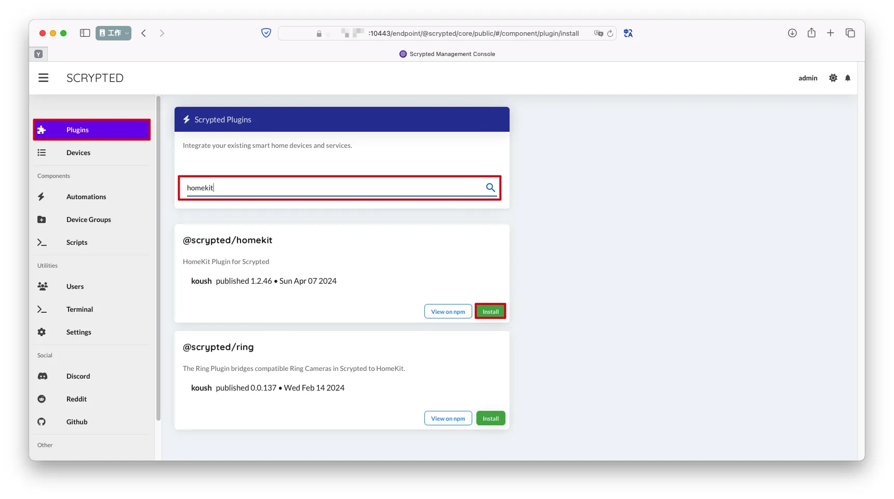View @scrypted/homekit on npm
This screenshot has width=894, height=499.
click(x=448, y=311)
